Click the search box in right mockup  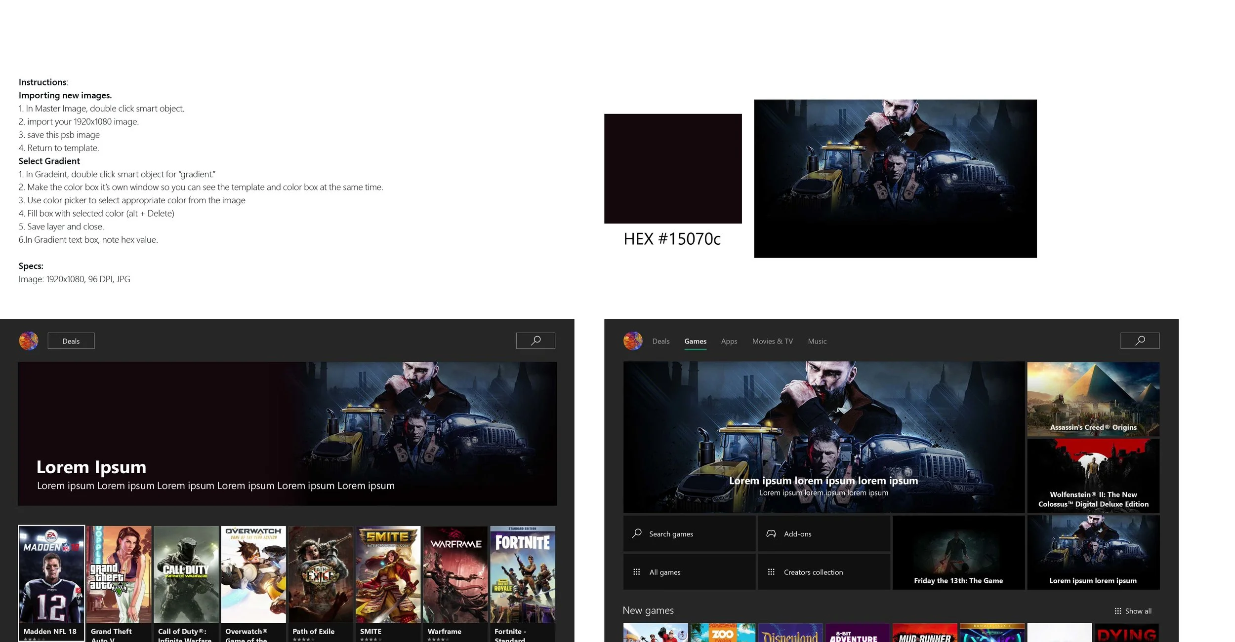point(1140,340)
